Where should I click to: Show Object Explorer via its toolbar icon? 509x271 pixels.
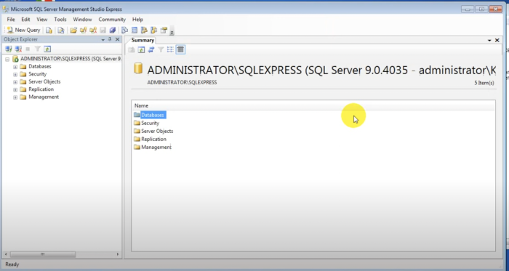pyautogui.click(x=144, y=30)
